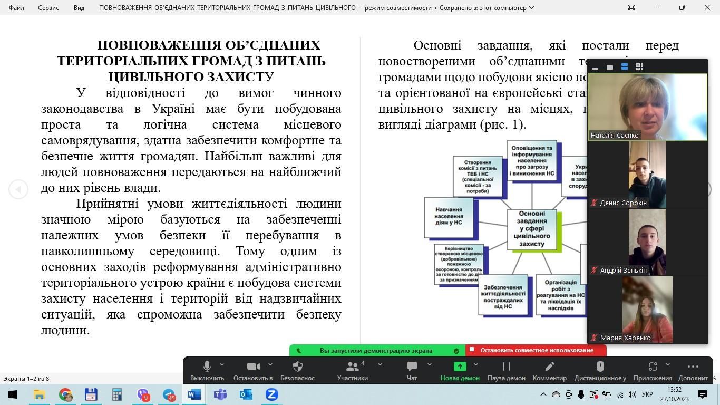Click the Дистанционное управление mouse icon

pos(600,367)
